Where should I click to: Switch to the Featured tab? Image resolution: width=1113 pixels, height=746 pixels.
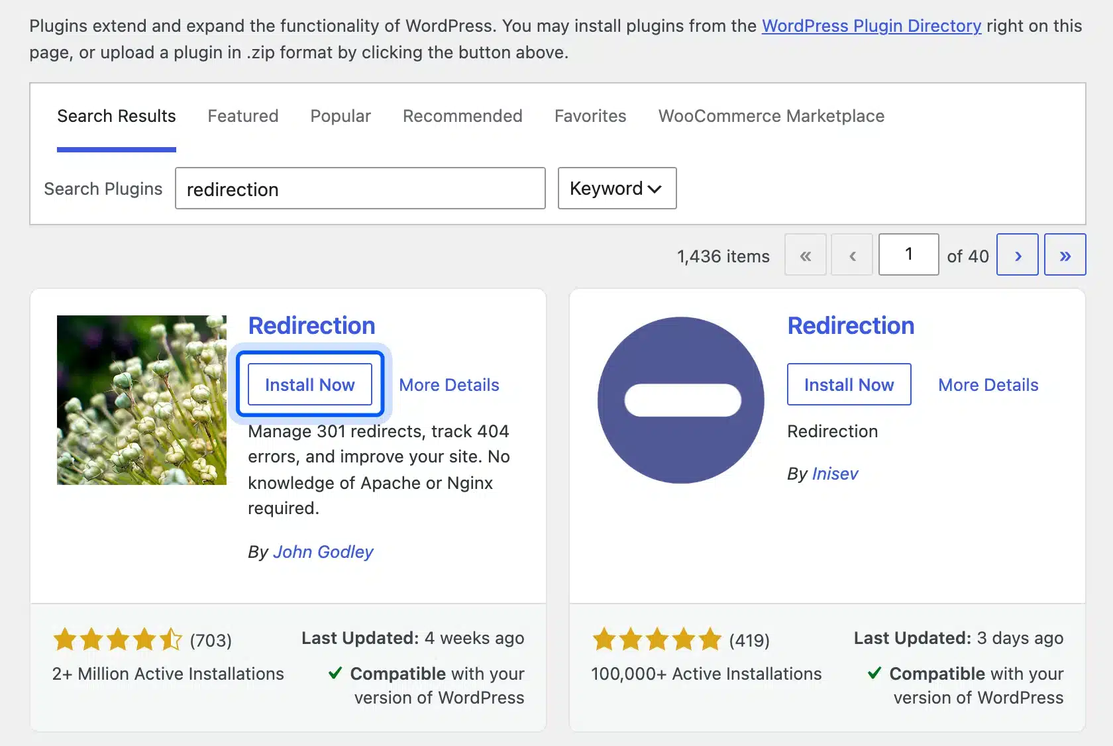point(243,116)
